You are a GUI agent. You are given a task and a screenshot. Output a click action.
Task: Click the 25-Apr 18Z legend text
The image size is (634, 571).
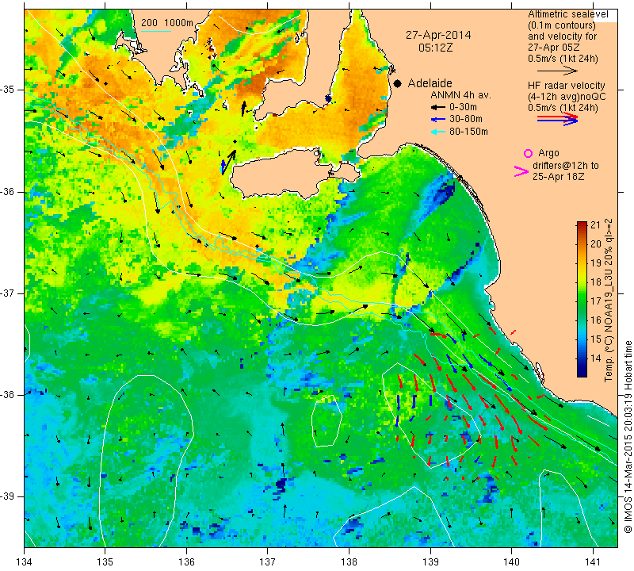click(x=559, y=177)
